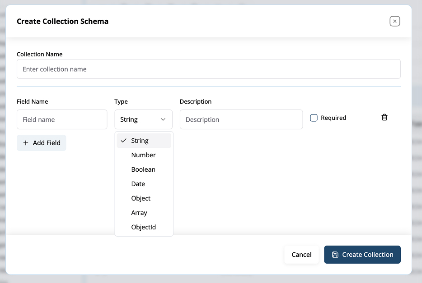Click into the Field name text box
The height and width of the screenshot is (283, 422).
point(62,120)
